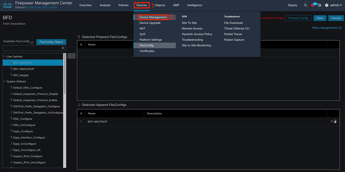The height and width of the screenshot is (172, 345).
Task: Save the FlexConfig policy
Action: pyautogui.click(x=320, y=18)
